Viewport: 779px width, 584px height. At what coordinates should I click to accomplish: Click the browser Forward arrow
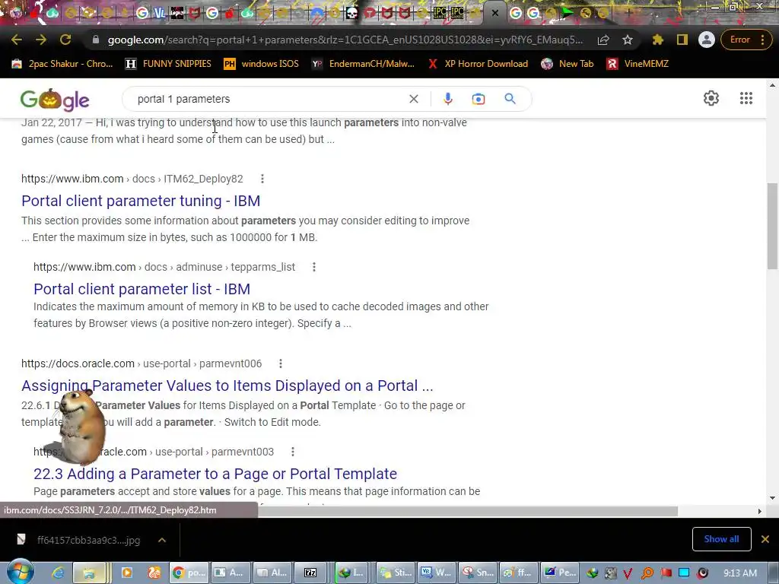pyautogui.click(x=41, y=40)
